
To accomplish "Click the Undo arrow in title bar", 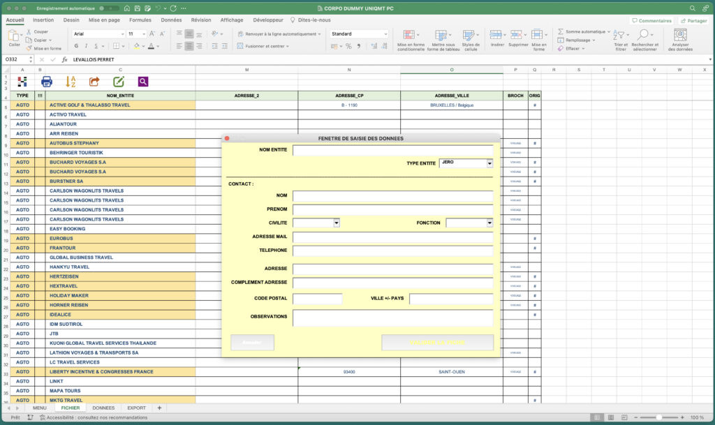I will click(x=158, y=8).
